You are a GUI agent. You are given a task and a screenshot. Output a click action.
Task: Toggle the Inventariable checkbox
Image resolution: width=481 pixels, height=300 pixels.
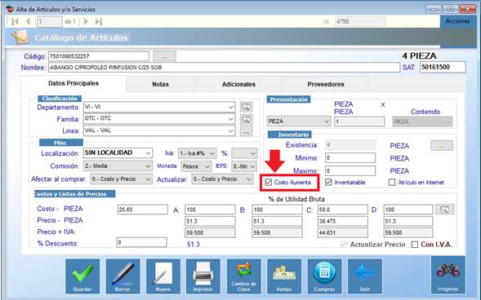328,182
